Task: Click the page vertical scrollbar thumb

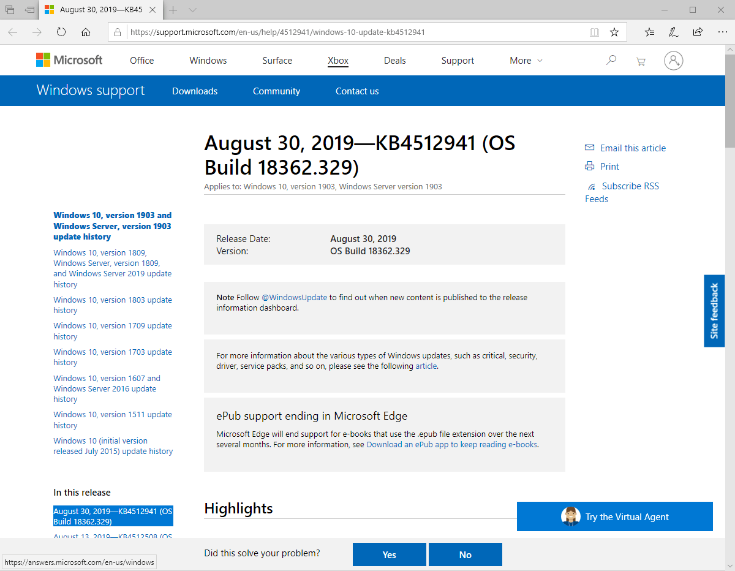Action: 729,102
